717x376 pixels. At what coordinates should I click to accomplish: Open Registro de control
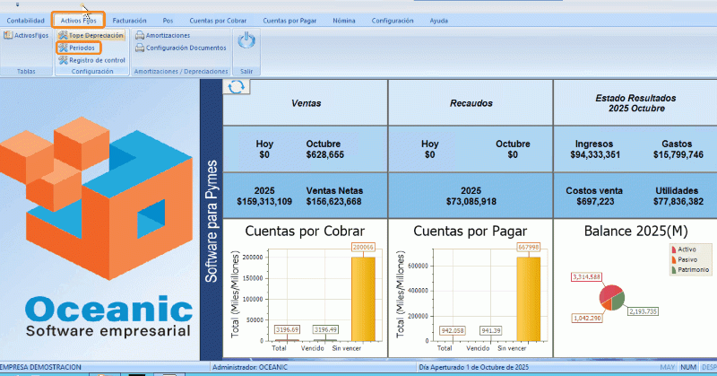(63, 60)
